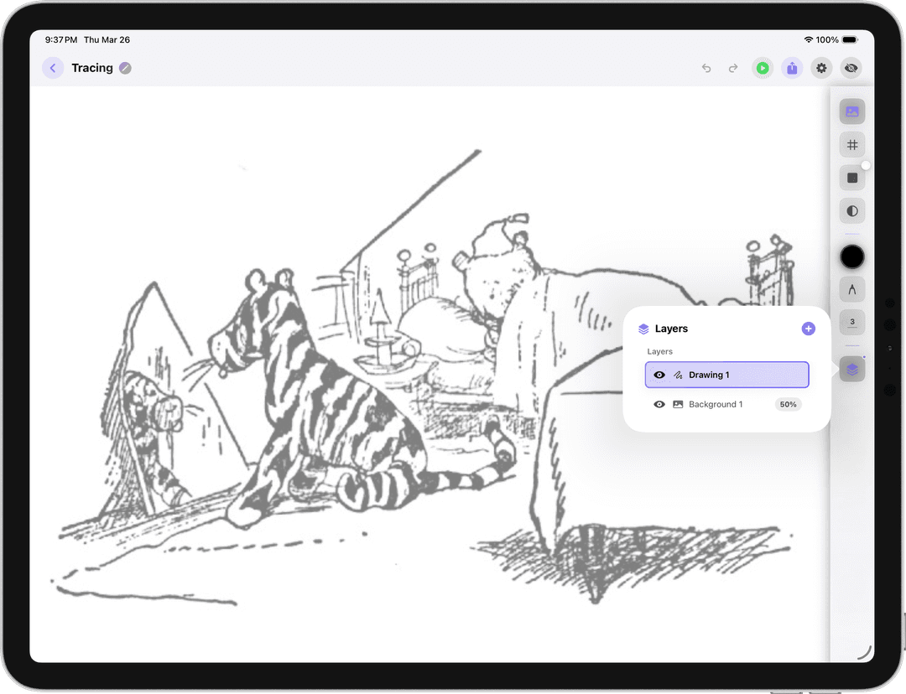Open the black color swatch
This screenshot has height=694, width=906.
click(852, 256)
